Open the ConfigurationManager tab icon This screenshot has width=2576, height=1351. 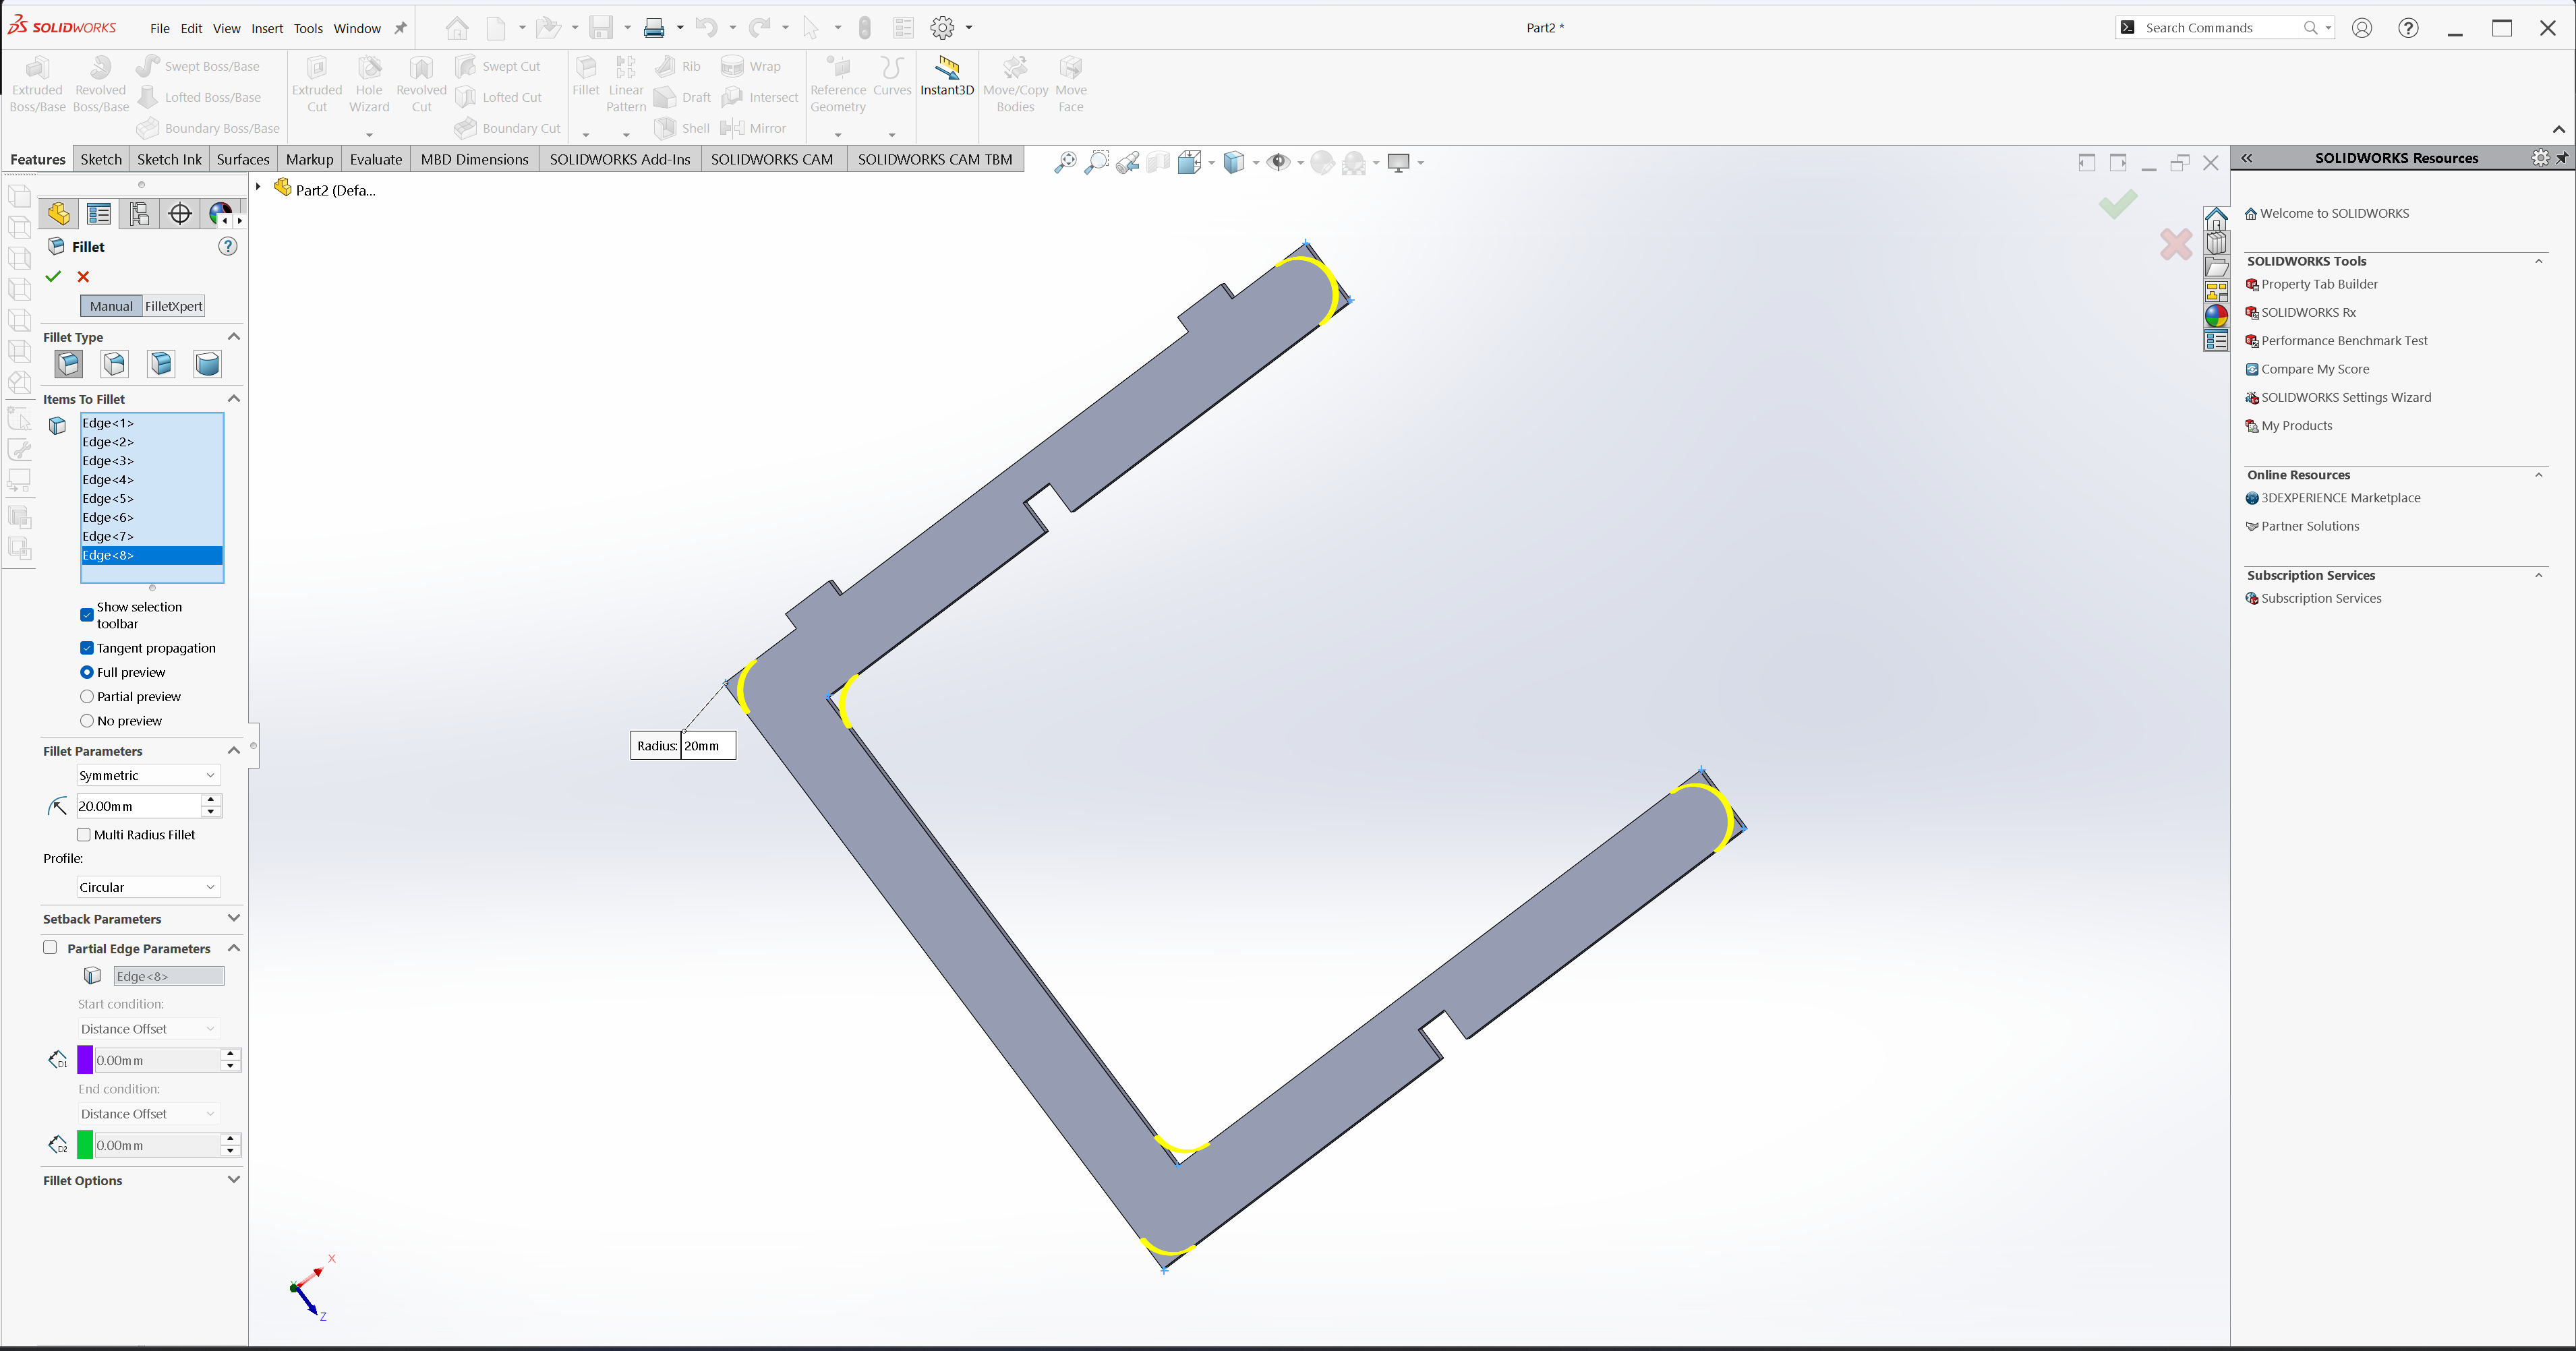tap(139, 214)
